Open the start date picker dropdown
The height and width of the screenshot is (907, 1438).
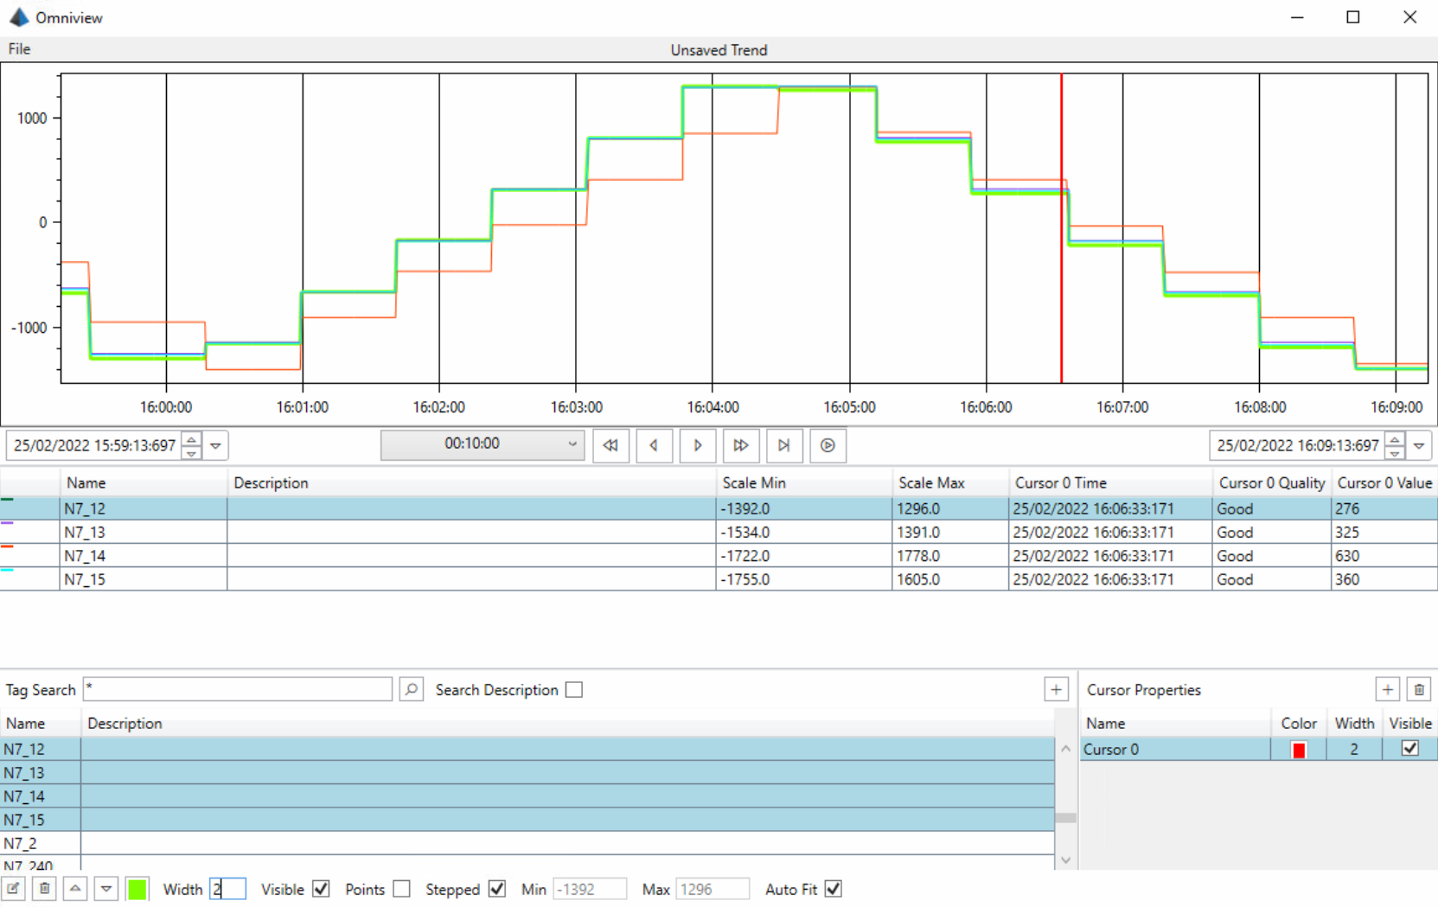pyautogui.click(x=216, y=446)
